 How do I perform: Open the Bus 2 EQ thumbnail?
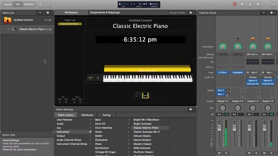pos(253,62)
